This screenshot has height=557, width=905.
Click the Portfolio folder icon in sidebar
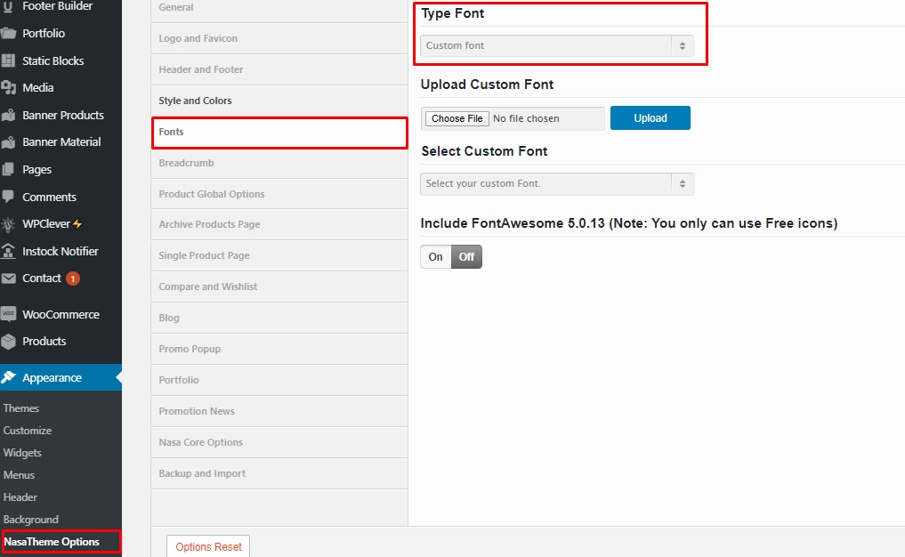[x=9, y=33]
